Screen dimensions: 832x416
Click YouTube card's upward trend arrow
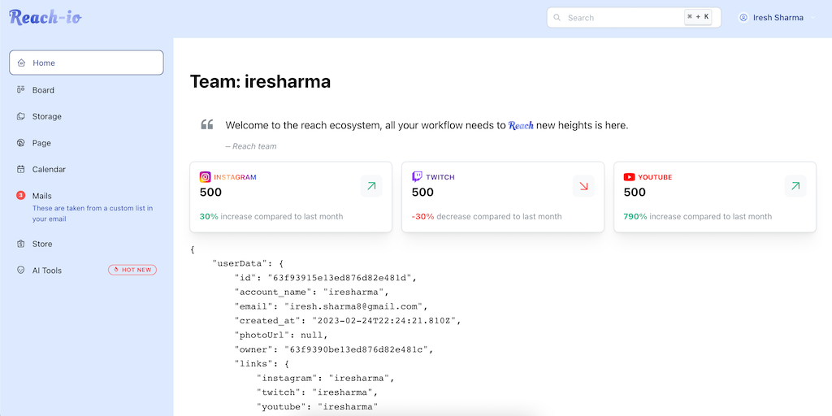click(795, 186)
